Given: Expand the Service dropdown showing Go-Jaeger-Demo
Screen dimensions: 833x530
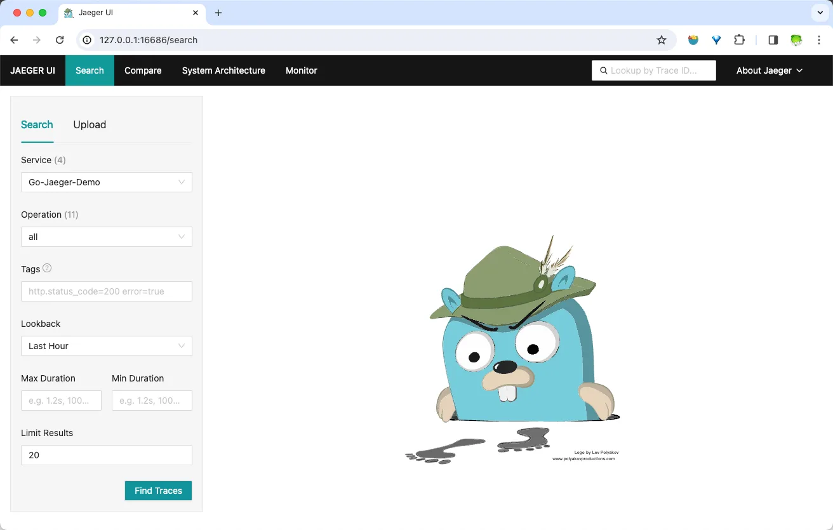Looking at the screenshot, I should tap(107, 182).
